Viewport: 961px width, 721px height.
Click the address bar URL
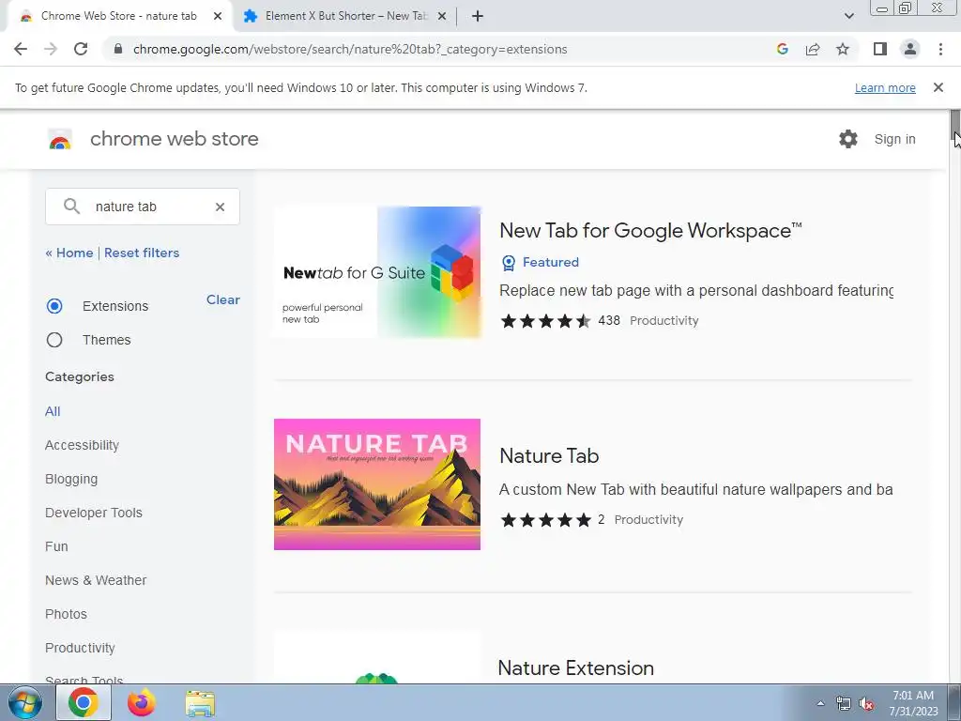[350, 49]
